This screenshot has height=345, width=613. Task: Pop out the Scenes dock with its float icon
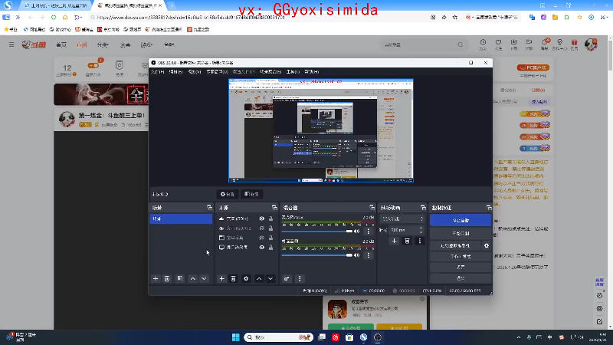coord(209,207)
